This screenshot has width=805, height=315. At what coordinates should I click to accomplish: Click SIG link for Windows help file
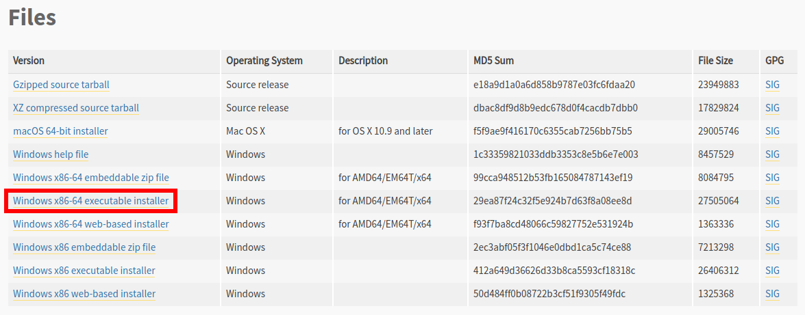click(x=772, y=154)
